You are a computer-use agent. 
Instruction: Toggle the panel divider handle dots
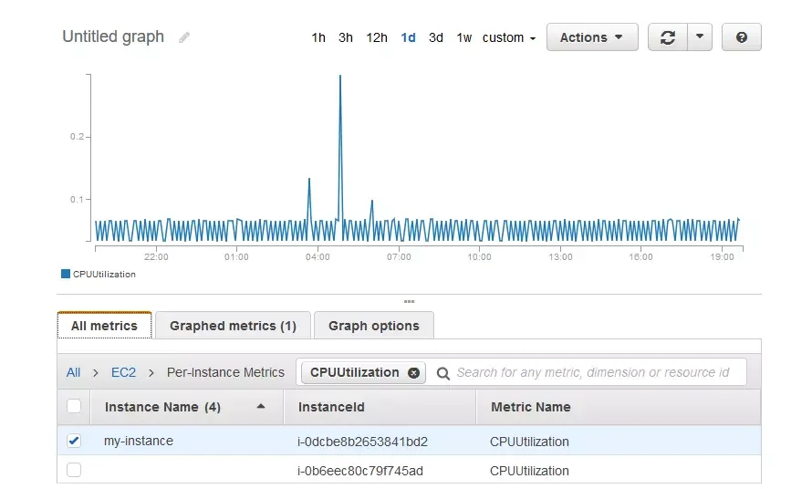pyautogui.click(x=409, y=301)
